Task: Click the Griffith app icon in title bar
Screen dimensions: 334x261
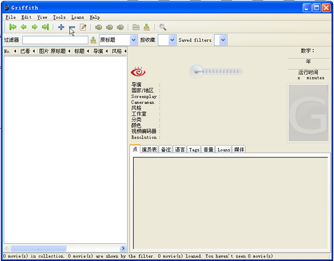Action: tap(7, 8)
